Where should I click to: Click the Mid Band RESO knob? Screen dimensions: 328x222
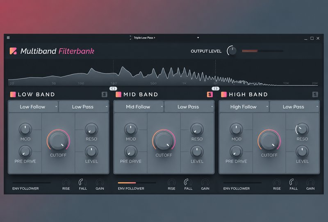click(x=197, y=129)
